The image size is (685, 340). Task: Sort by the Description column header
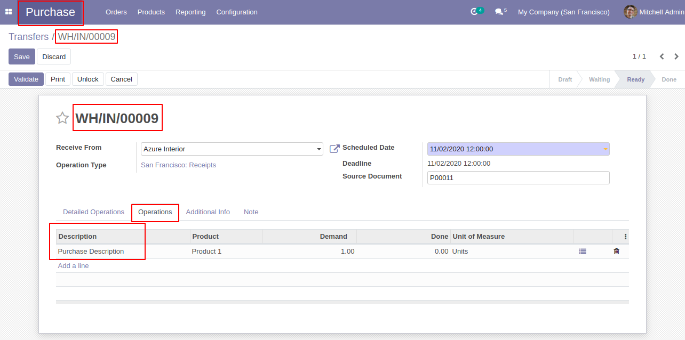pos(123,237)
